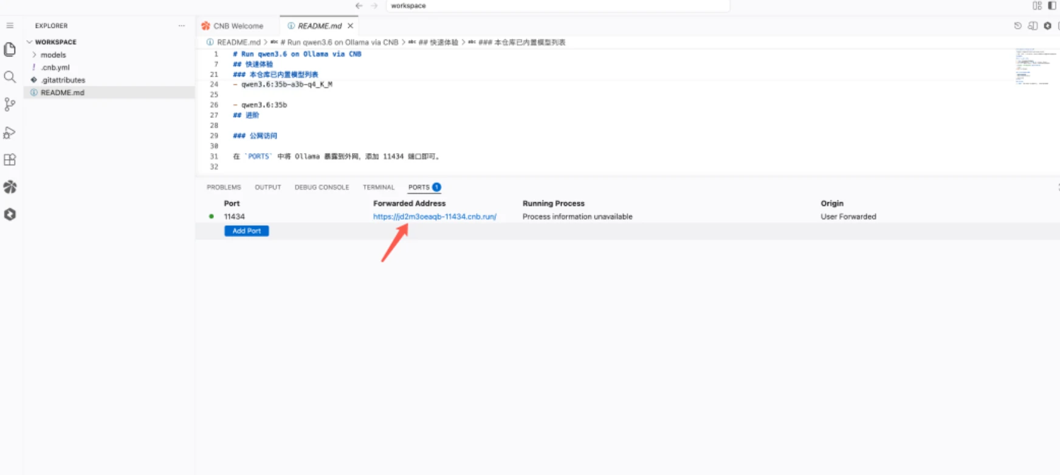This screenshot has height=475, width=1060.
Task: Click the 'Process information unavailable' cell
Action: click(x=577, y=216)
